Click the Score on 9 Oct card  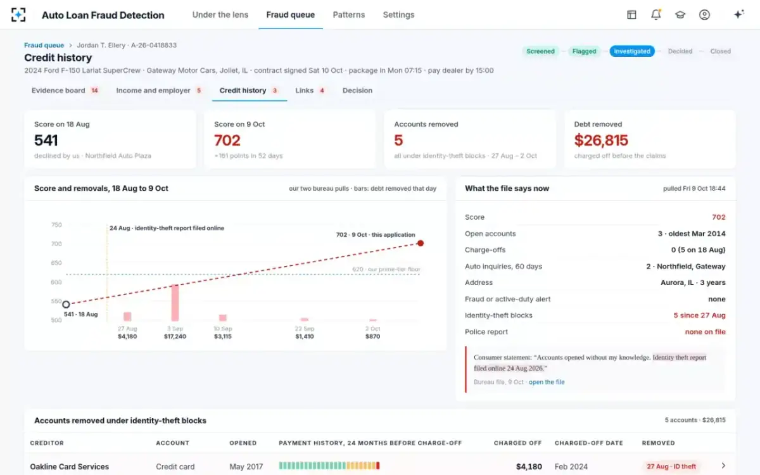[290, 139]
